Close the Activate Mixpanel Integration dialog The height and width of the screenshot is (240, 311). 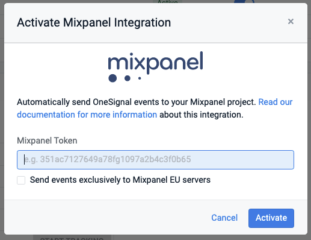(x=291, y=22)
